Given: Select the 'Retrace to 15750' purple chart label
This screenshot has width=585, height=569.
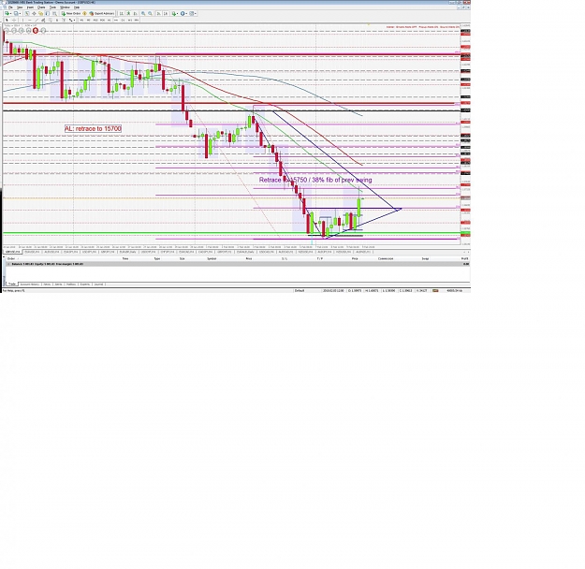Looking at the screenshot, I should pyautogui.click(x=315, y=180).
